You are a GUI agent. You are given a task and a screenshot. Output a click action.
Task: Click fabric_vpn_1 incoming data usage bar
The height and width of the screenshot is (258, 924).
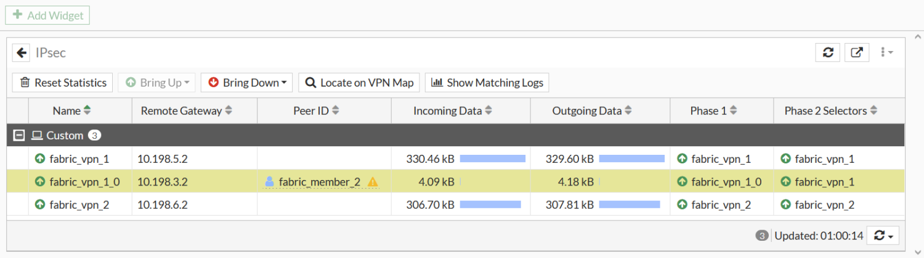pyautogui.click(x=492, y=159)
